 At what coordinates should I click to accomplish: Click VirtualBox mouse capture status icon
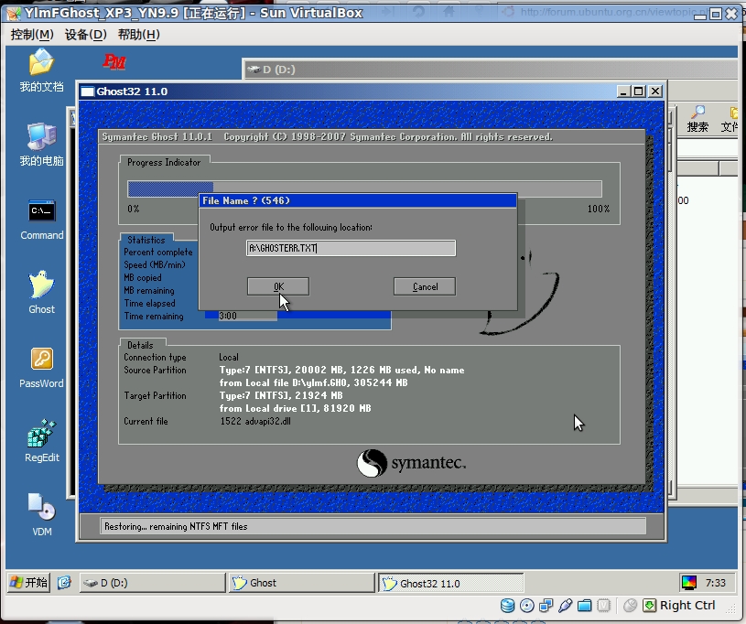[x=630, y=606]
